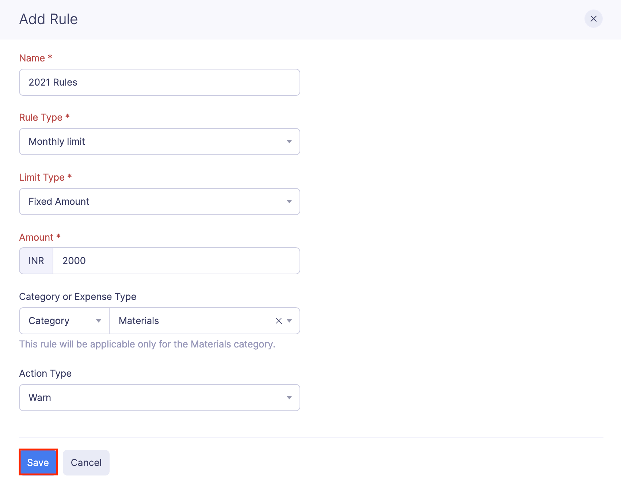
Task: Click the Limit Type dropdown arrow
Action: coord(289,202)
